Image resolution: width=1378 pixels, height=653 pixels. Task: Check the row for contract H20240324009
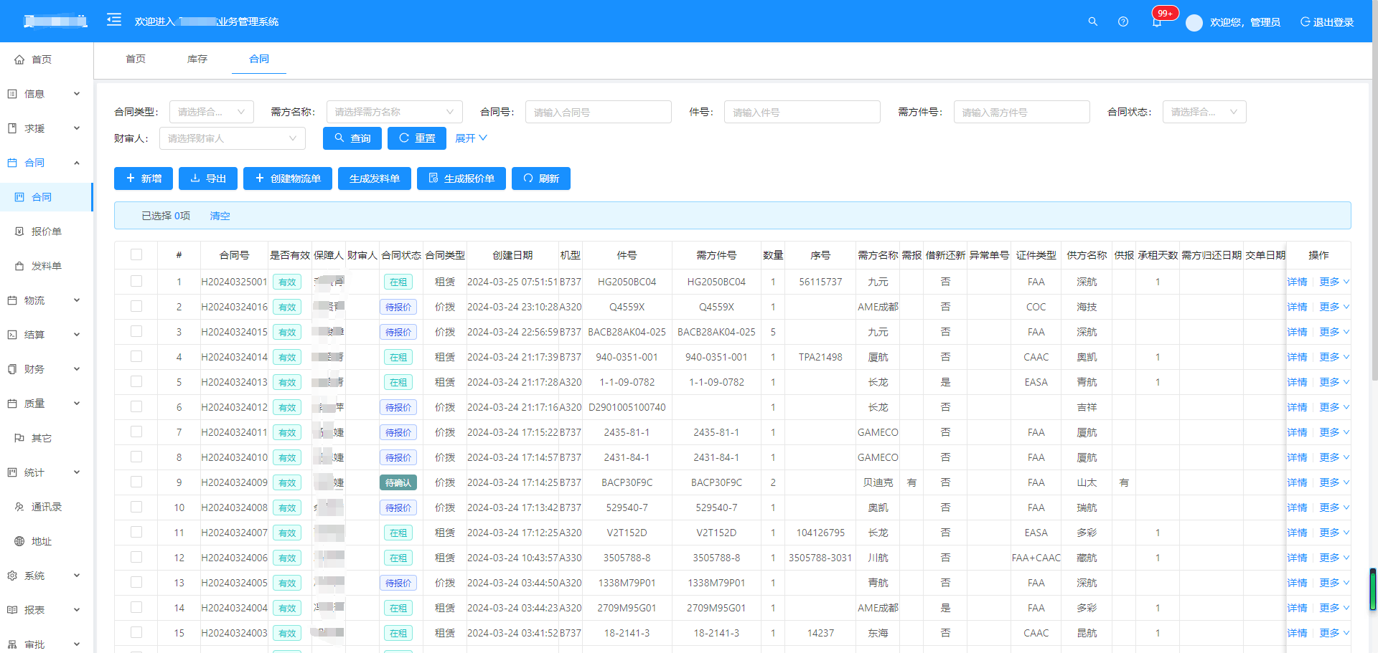point(136,482)
